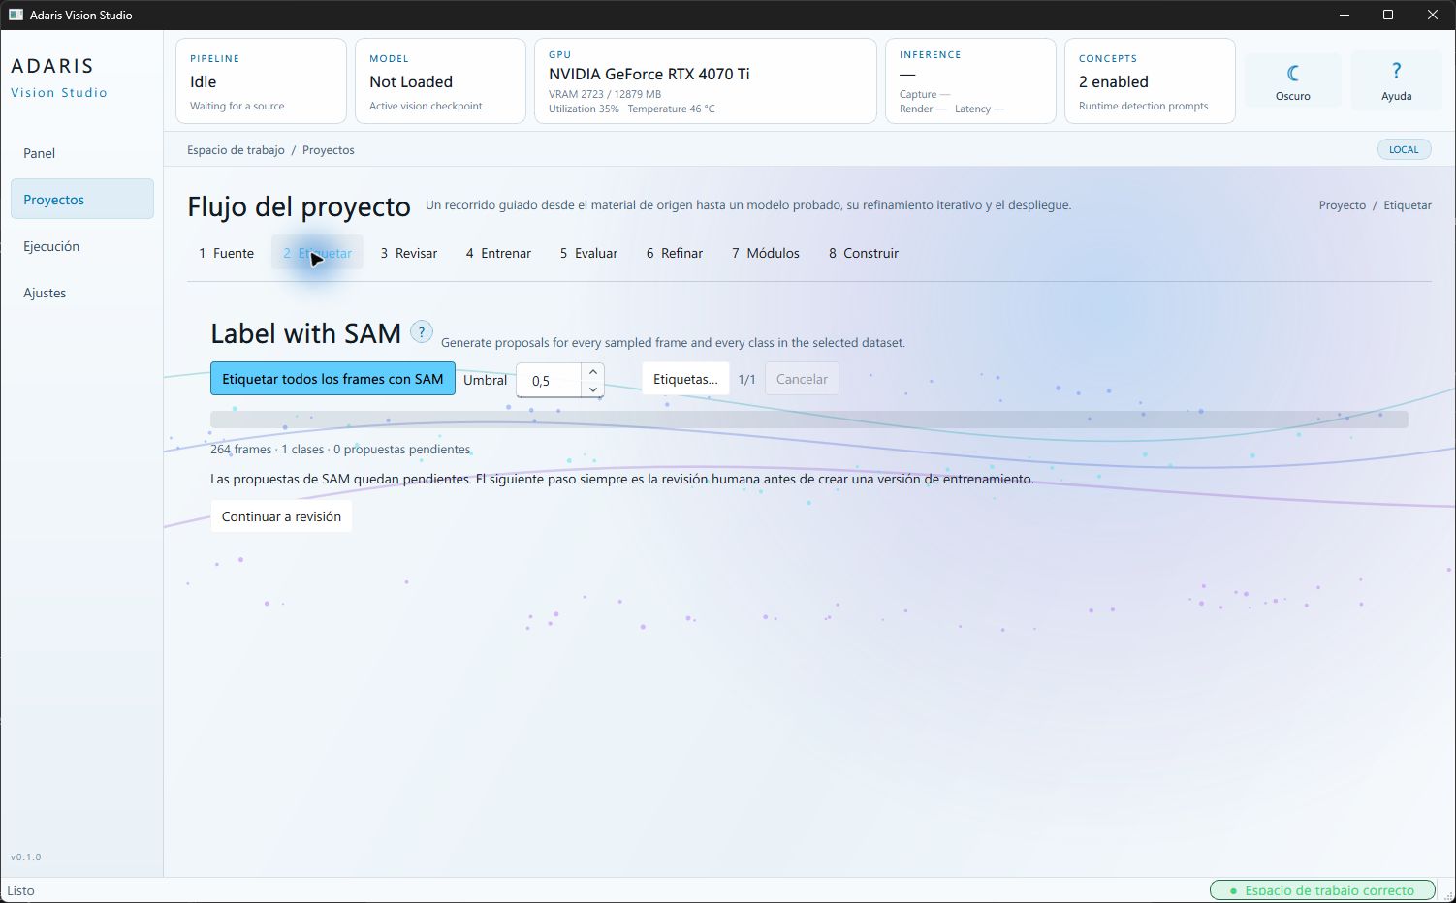The image size is (1456, 903).
Task: Click the 264 frames summary text
Action: click(340, 450)
